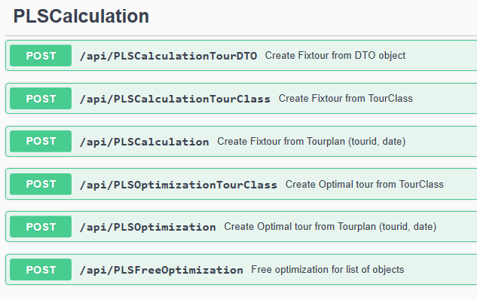477x300 pixels.
Task: Click POST badge for PLSFreeOptimization
Action: [41, 270]
